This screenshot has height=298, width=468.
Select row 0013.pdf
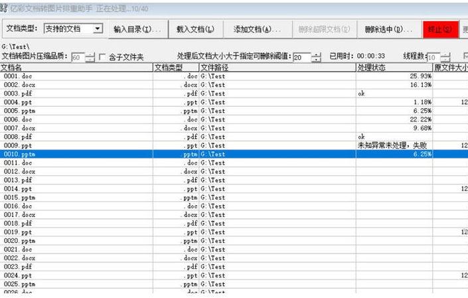pos(234,180)
